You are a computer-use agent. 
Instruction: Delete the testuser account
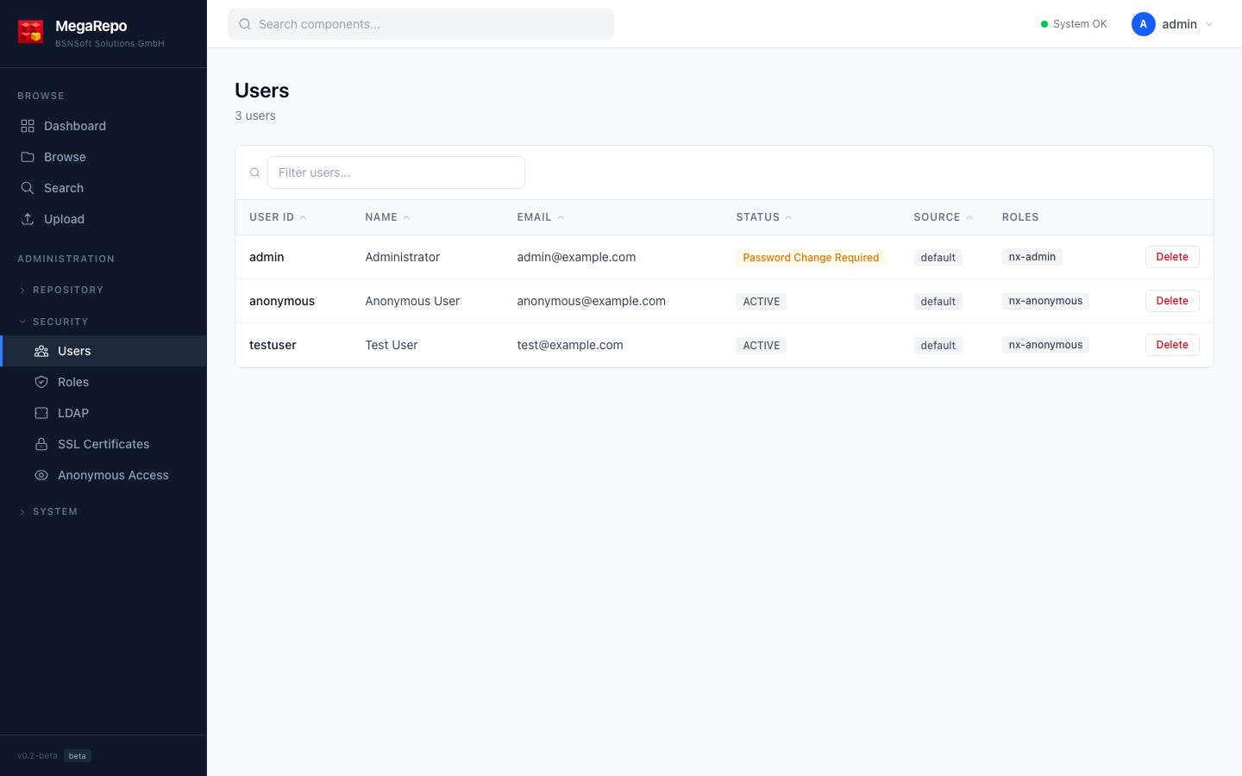click(1172, 344)
